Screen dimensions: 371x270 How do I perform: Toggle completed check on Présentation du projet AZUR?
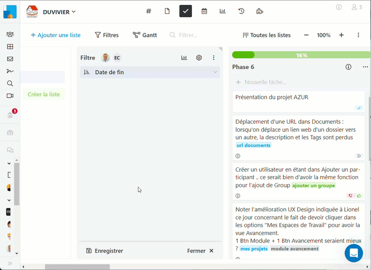(359, 108)
